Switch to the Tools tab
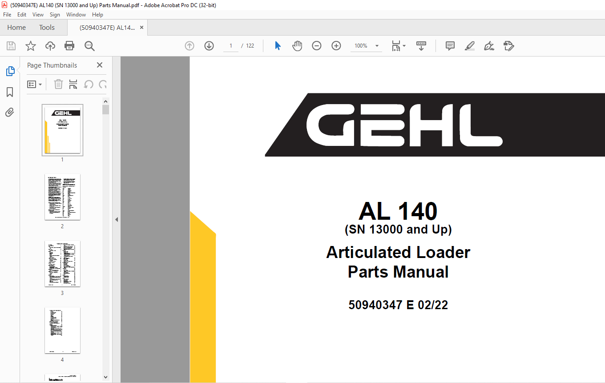The image size is (605, 383). pos(47,28)
